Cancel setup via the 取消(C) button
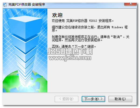 [120, 99]
